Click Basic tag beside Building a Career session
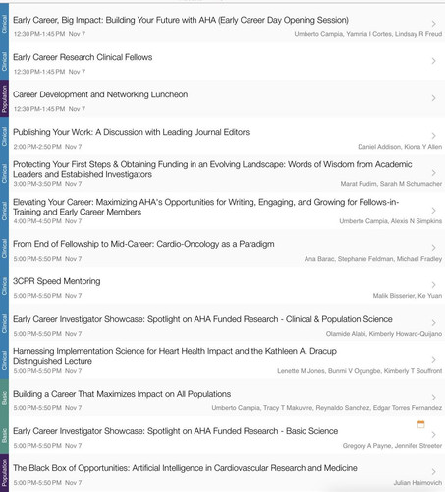 4,398
